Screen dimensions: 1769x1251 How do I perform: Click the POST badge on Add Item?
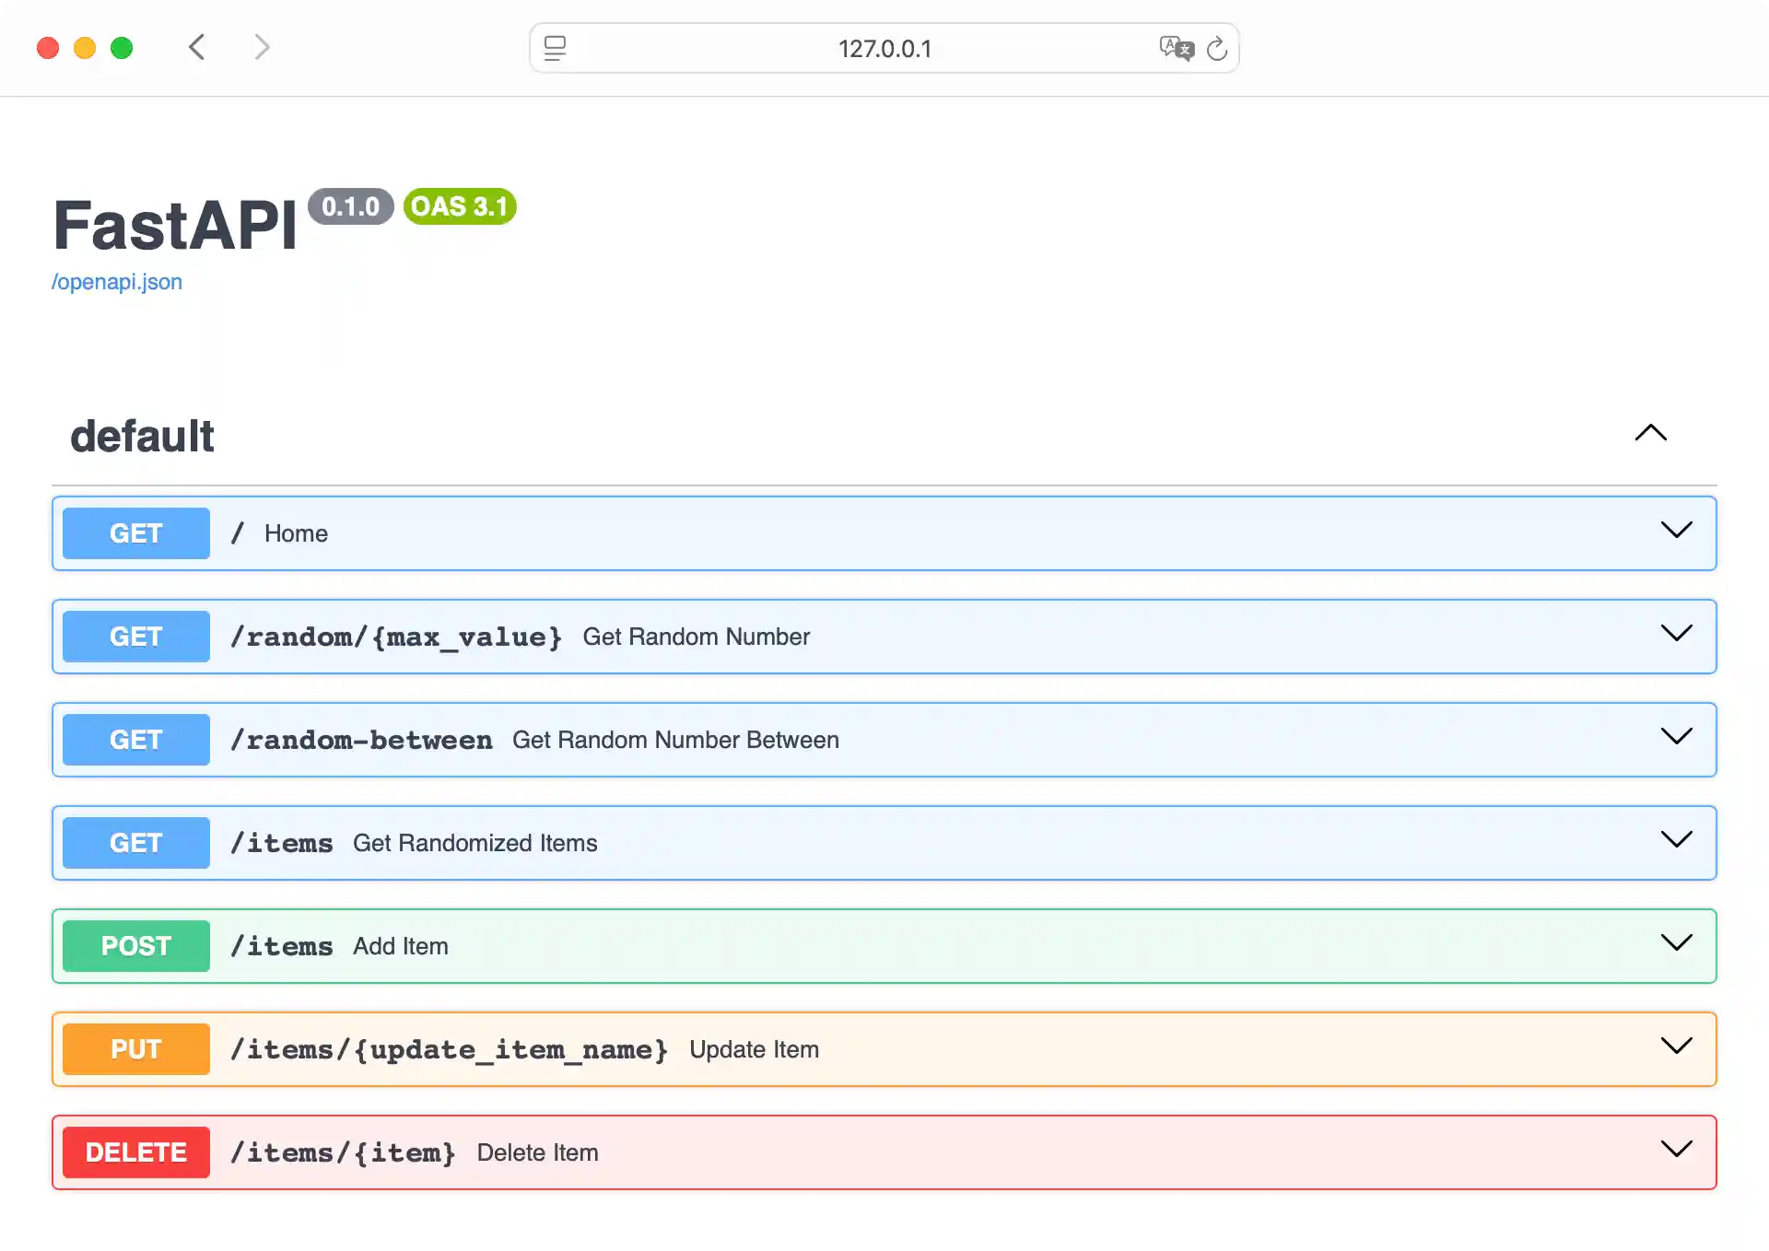point(135,945)
